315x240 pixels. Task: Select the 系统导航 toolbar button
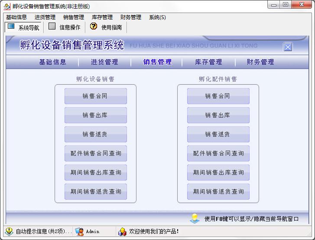pos(23,27)
